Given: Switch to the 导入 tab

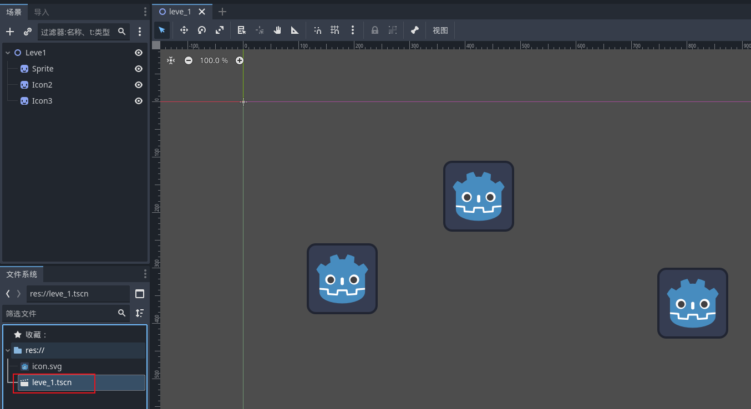Looking at the screenshot, I should pos(42,12).
